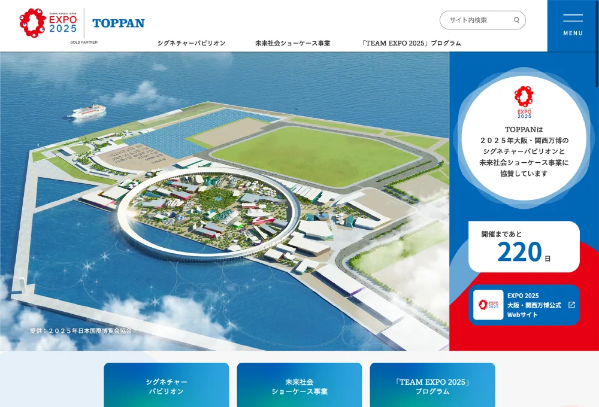
Task: Click the 「TEAM EXPO 2025」プログラム blue card button
Action: click(x=432, y=385)
